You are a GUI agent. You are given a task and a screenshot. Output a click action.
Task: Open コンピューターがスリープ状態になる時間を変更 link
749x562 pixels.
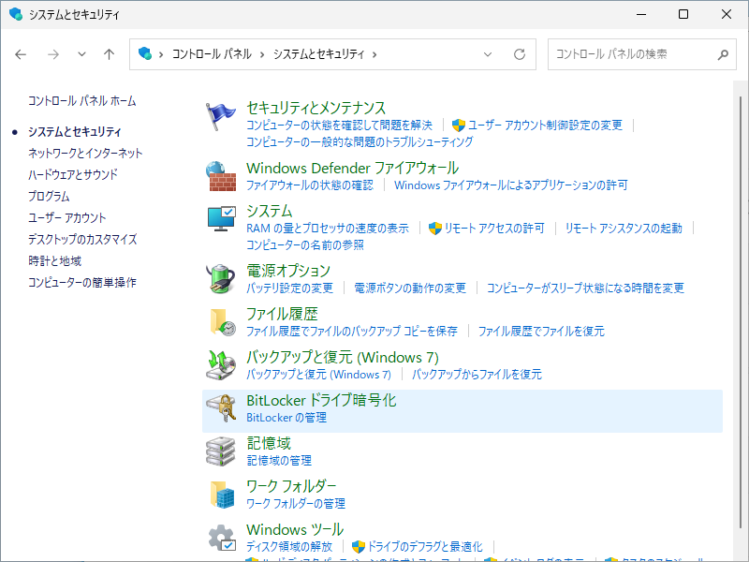click(x=585, y=288)
